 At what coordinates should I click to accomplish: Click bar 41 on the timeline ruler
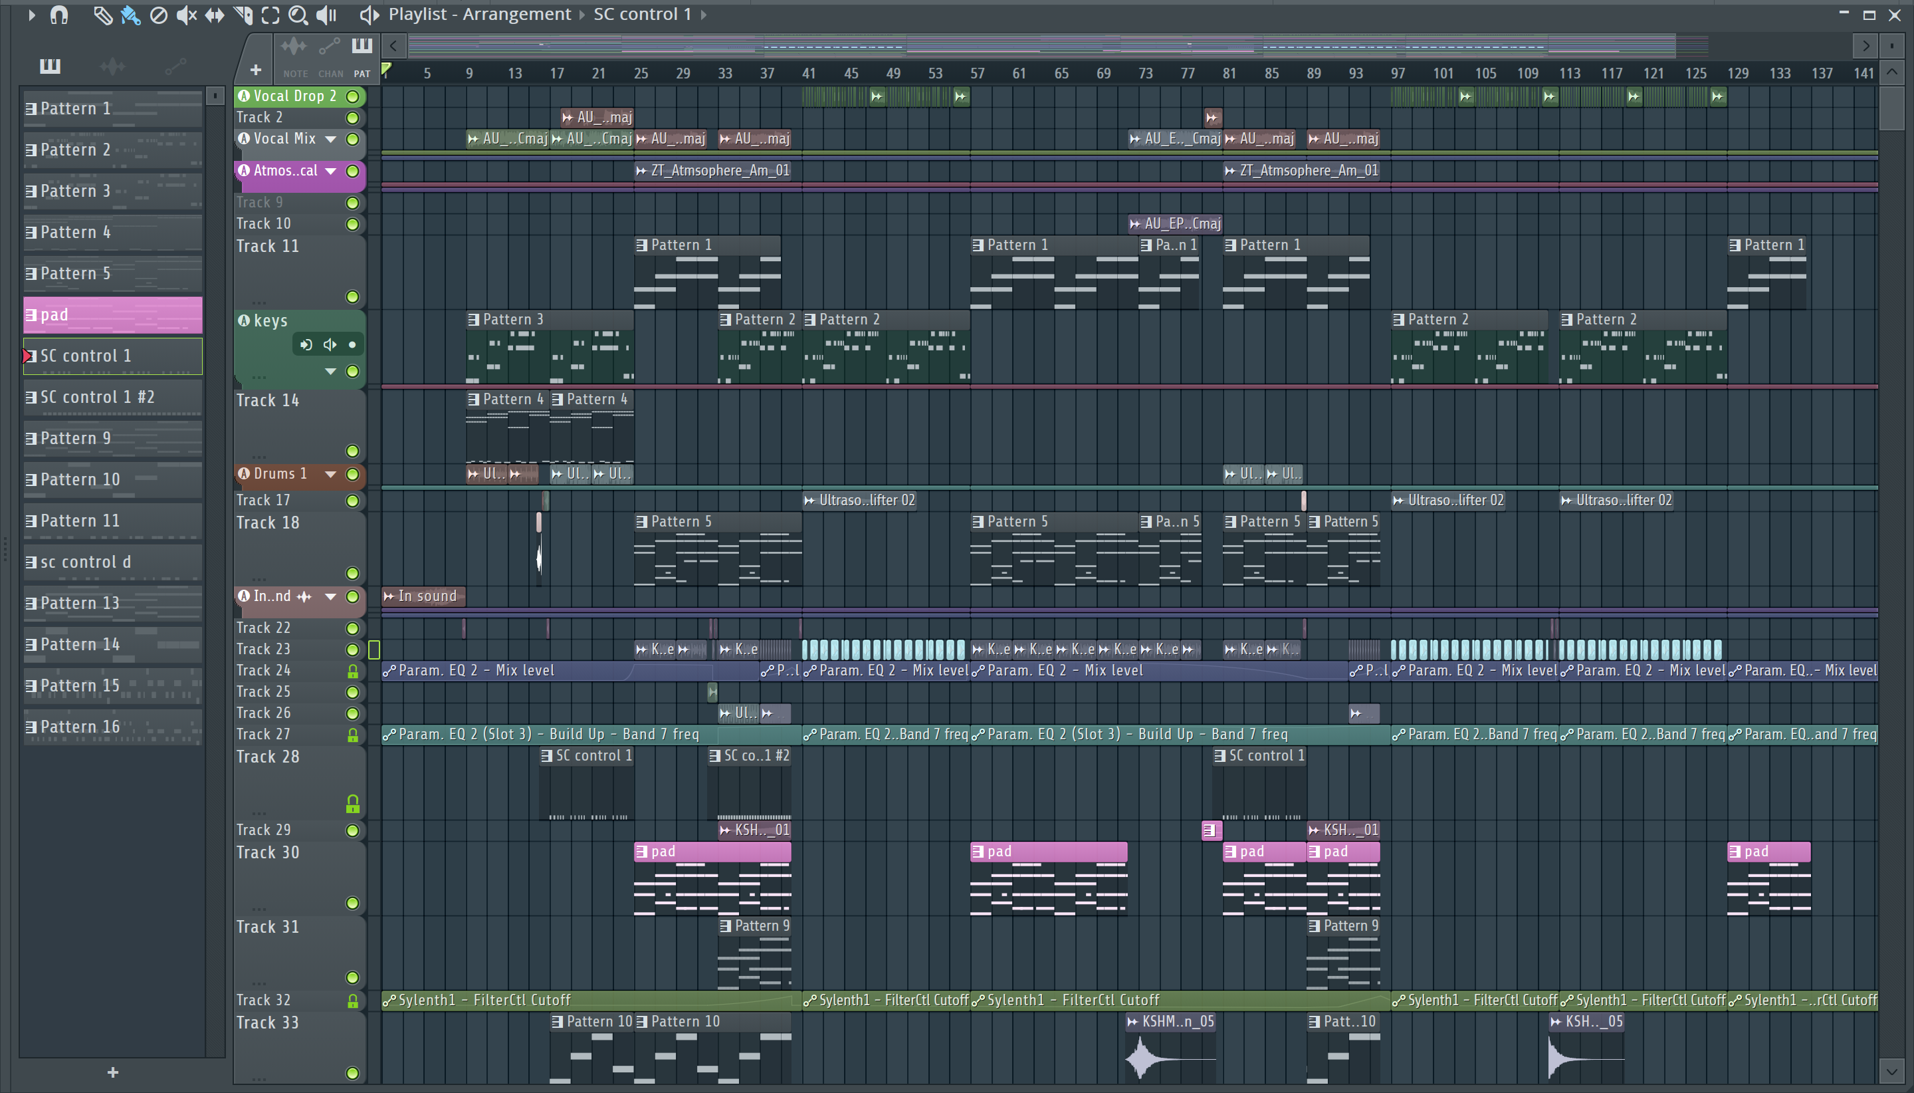[x=808, y=74]
